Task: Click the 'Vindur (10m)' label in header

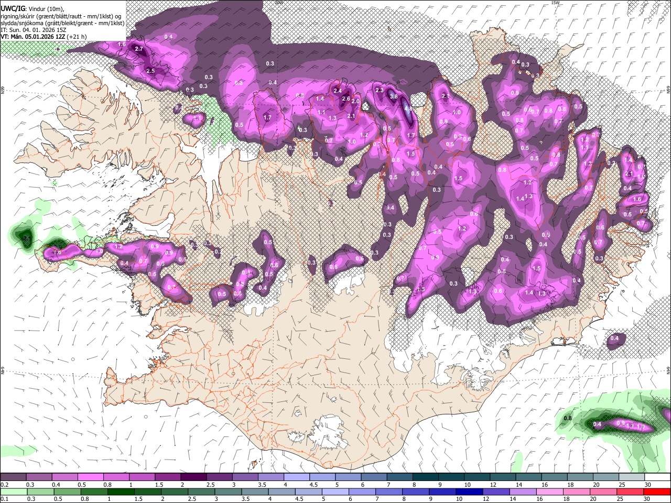Action: pyautogui.click(x=45, y=9)
